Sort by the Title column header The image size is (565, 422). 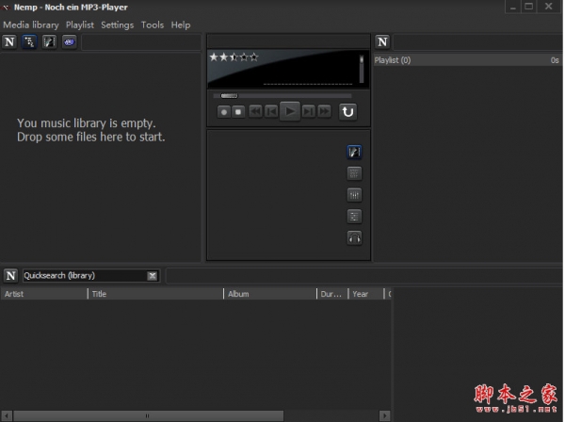(x=155, y=294)
